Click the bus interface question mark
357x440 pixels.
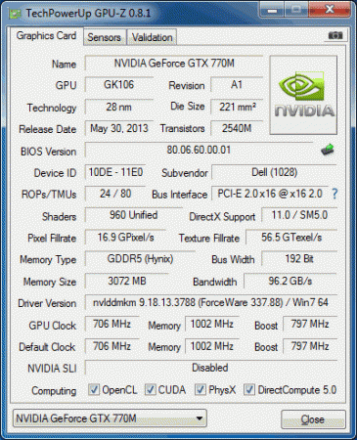[335, 194]
